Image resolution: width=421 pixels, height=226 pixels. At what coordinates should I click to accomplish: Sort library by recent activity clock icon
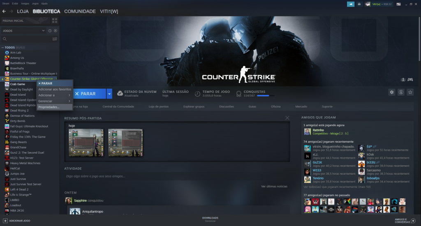coord(50,30)
